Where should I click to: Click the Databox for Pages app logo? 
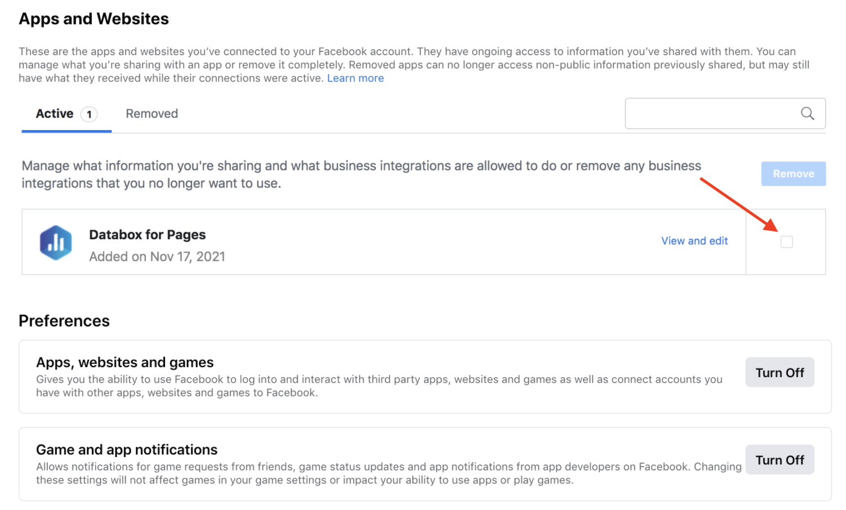point(56,243)
